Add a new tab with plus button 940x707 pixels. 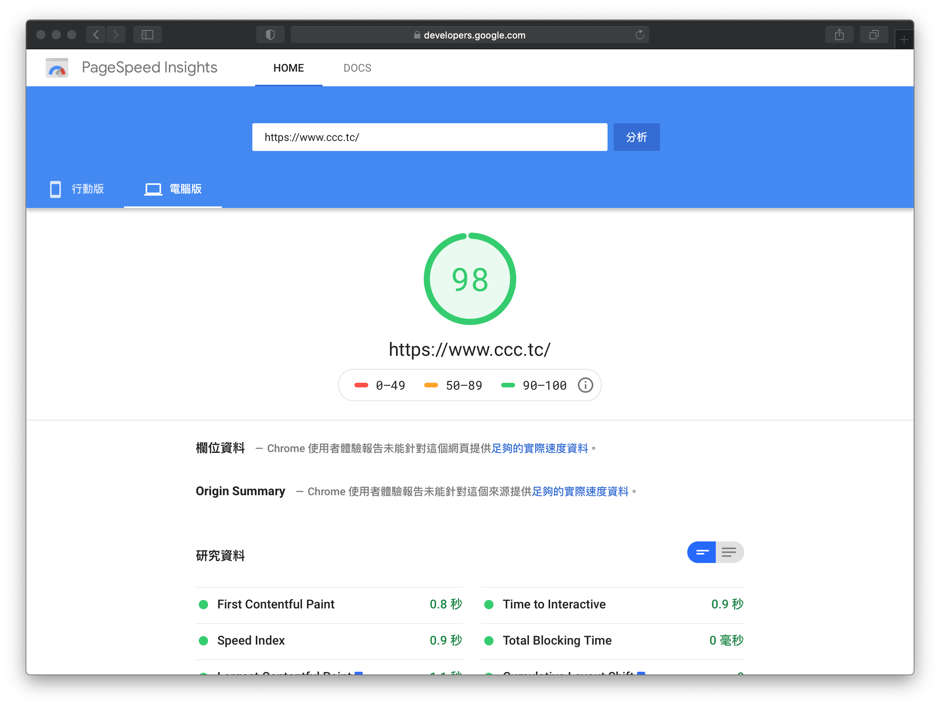click(904, 40)
